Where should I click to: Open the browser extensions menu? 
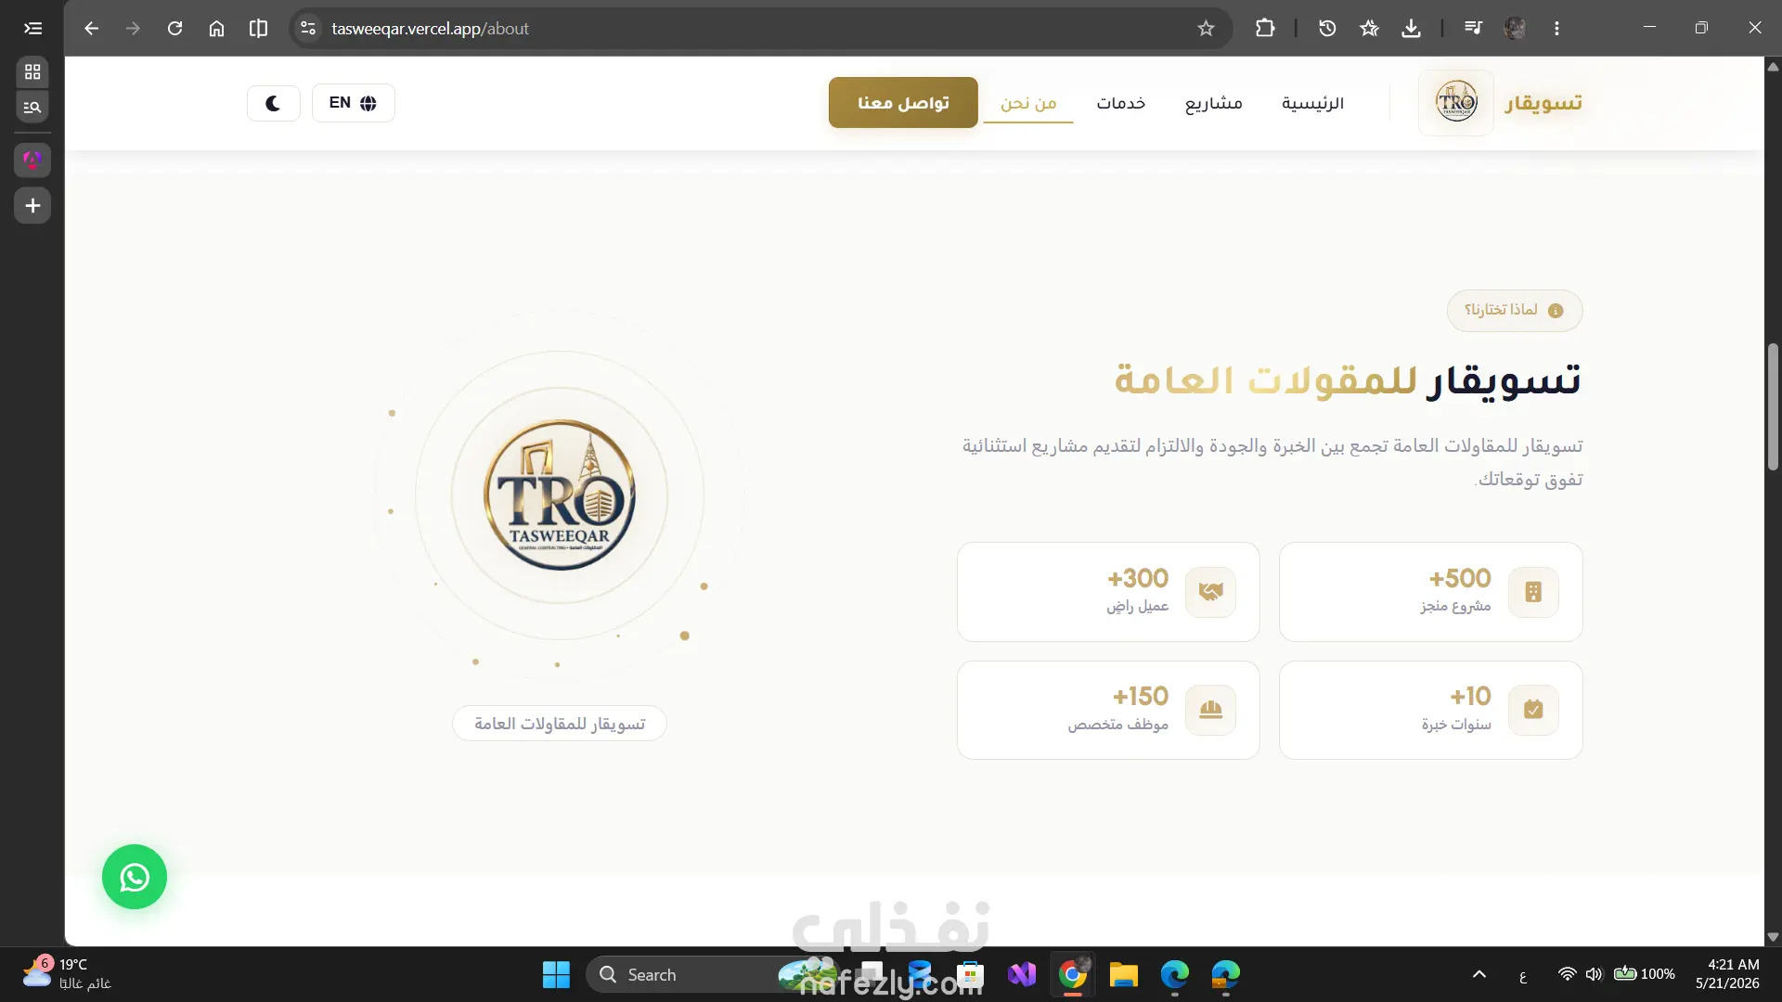(1265, 28)
